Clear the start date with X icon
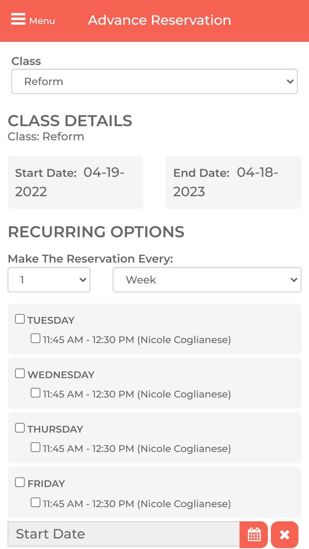 tap(285, 534)
